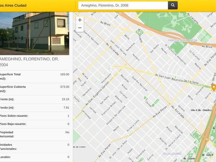Select the Superficie Total row

[34, 77]
